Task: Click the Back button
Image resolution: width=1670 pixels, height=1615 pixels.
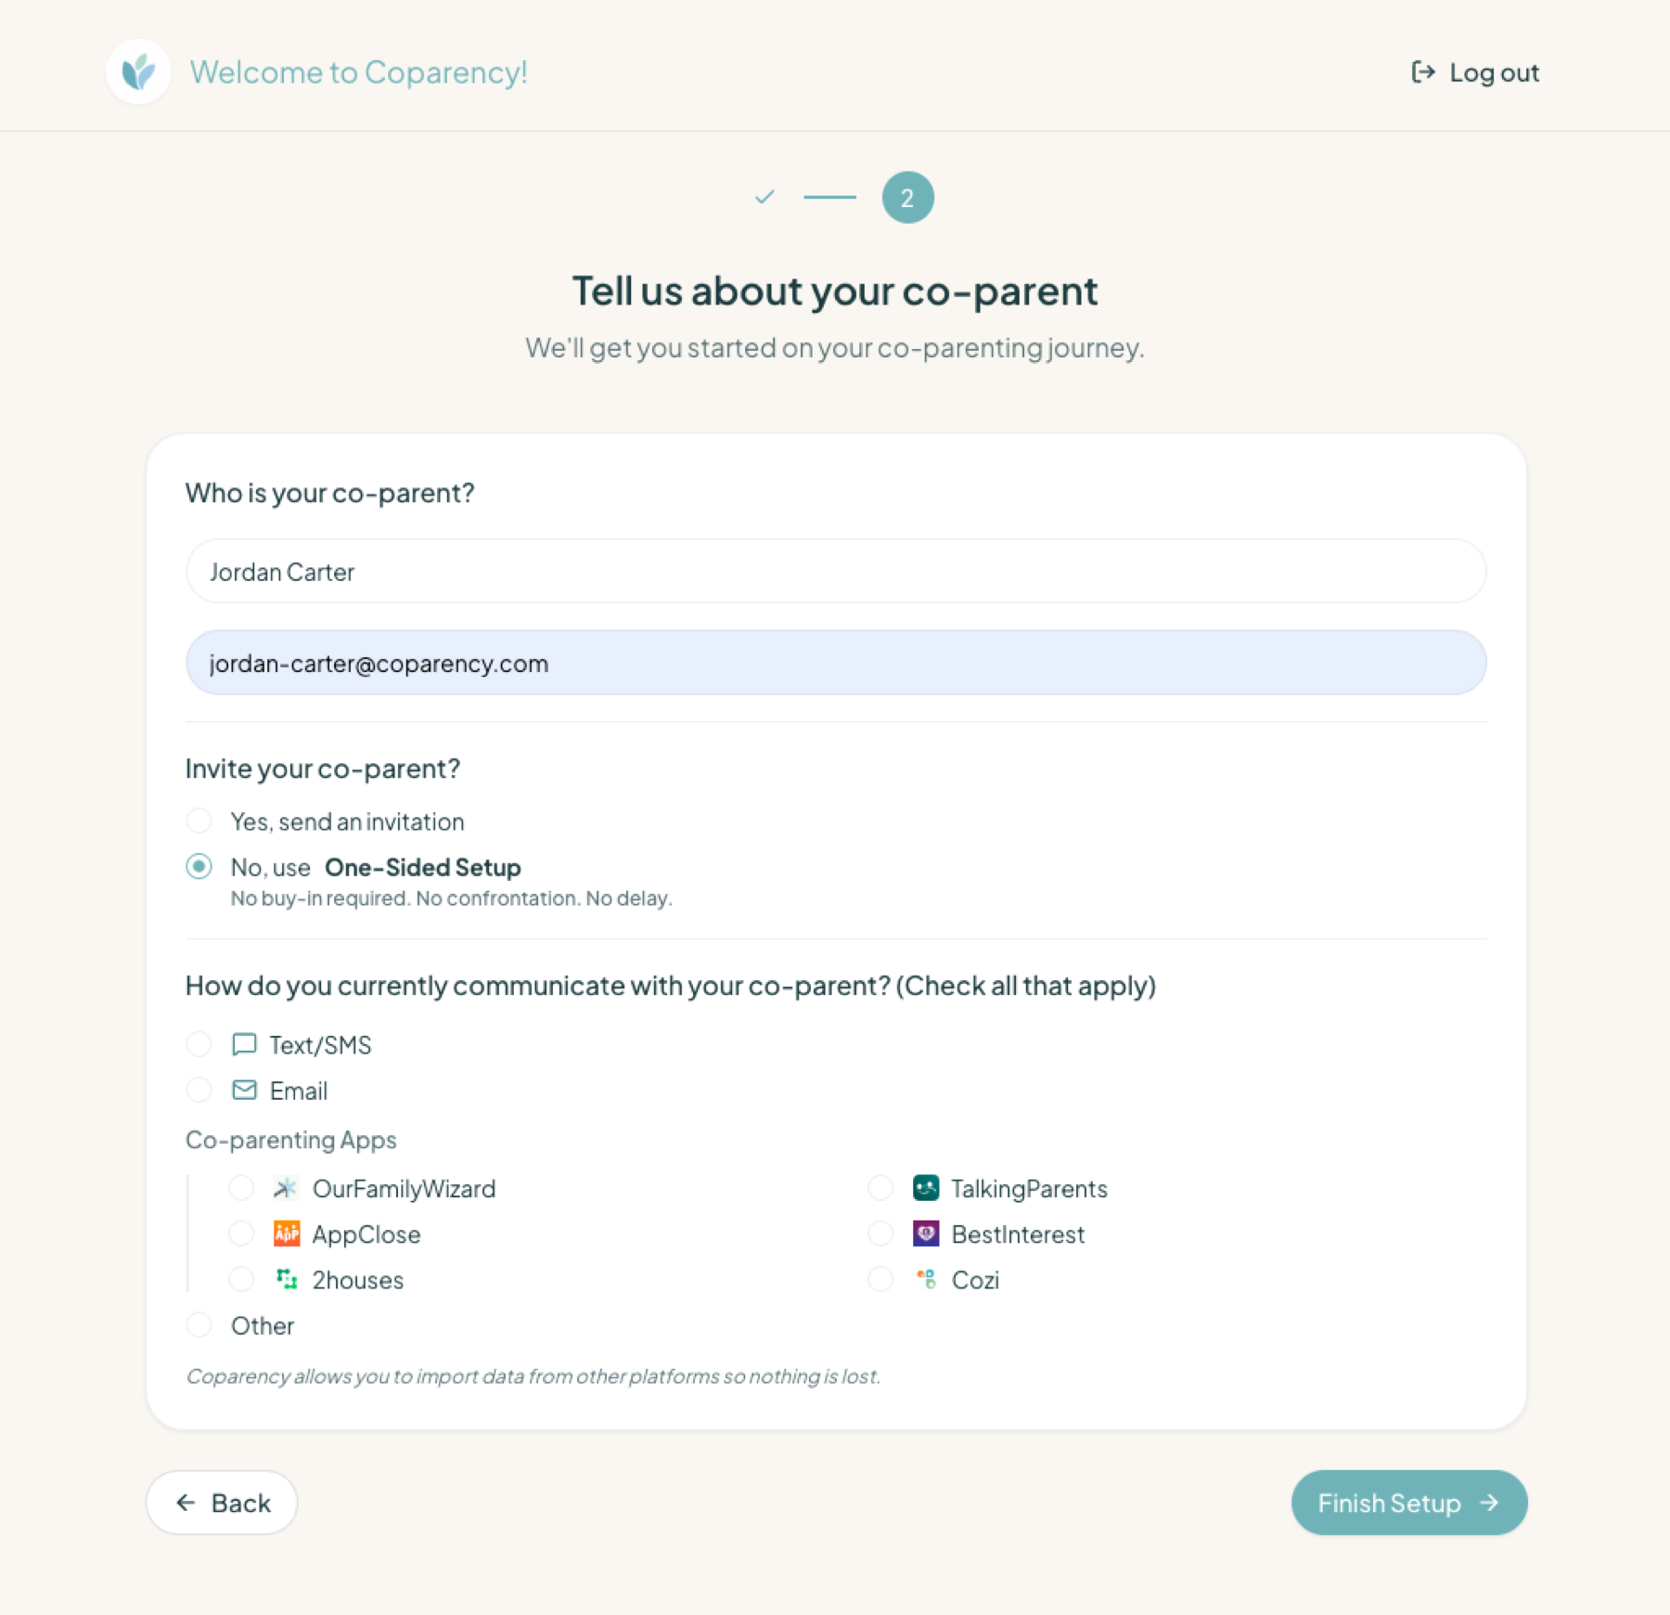Action: [x=222, y=1503]
